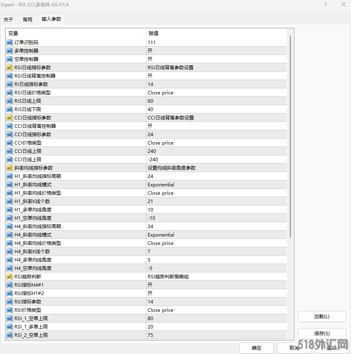Edit the H4_空单均线角度 value -5
This screenshot has height=354, width=351.
[x=217, y=268]
